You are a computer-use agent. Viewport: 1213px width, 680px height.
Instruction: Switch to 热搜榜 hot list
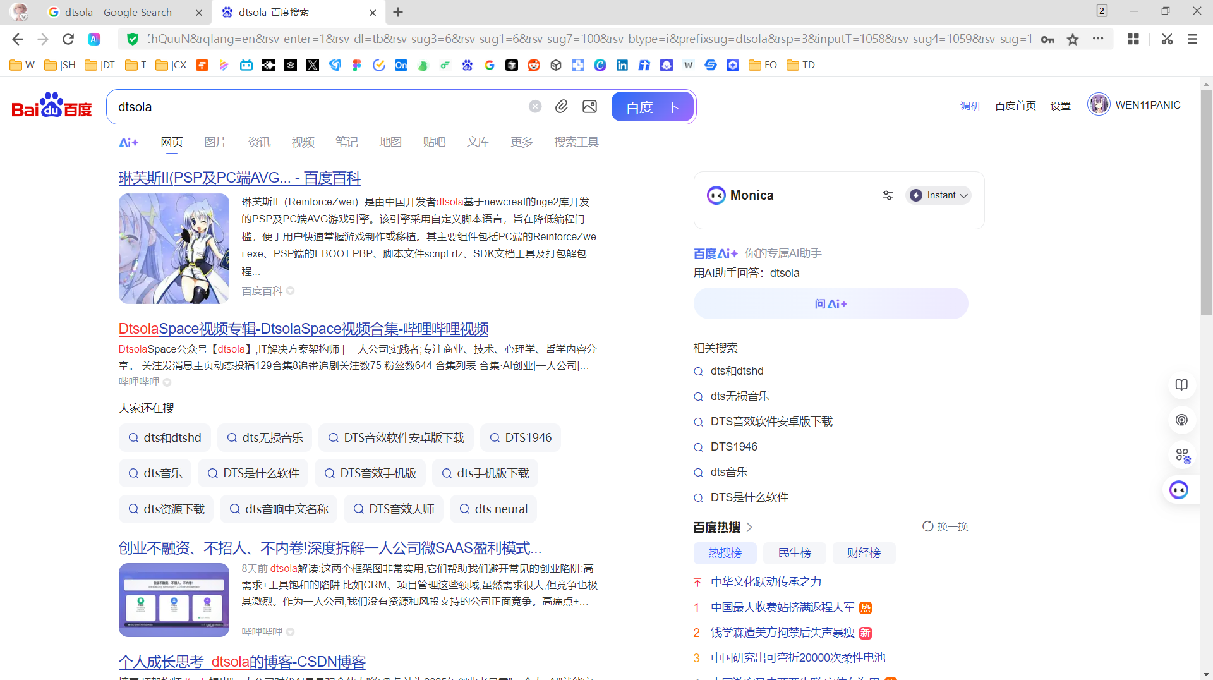click(x=725, y=553)
